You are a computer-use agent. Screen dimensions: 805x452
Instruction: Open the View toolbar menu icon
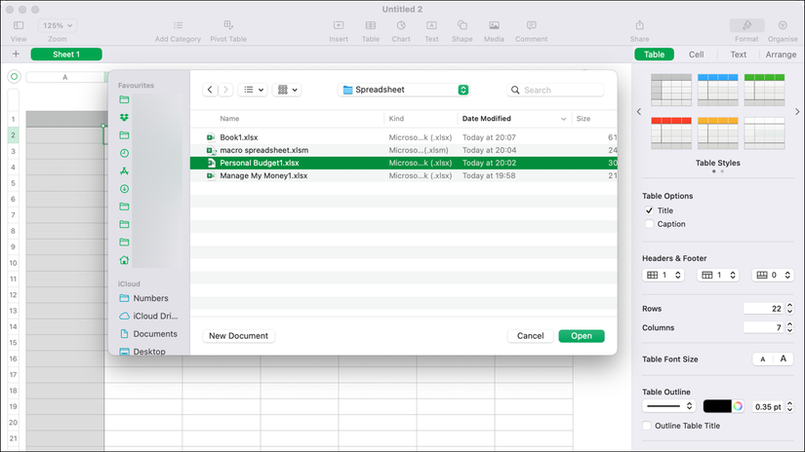19,25
